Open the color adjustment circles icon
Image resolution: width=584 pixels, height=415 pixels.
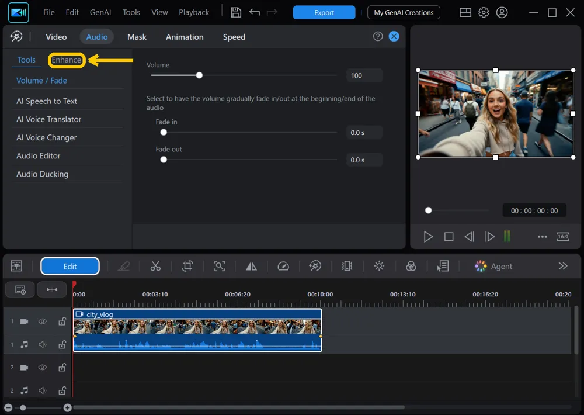pyautogui.click(x=411, y=266)
